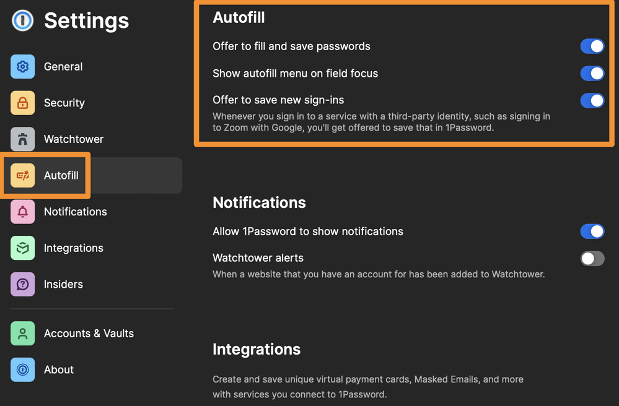Toggle Offer to save new sign-ins

pos(592,100)
